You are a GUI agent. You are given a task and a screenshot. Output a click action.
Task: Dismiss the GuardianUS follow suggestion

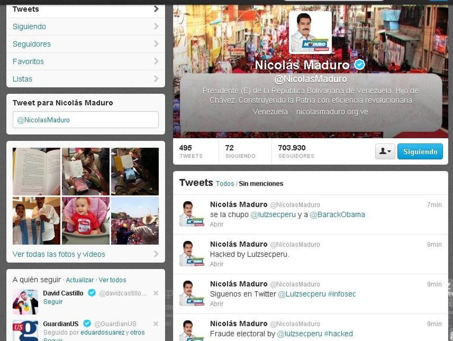click(x=156, y=324)
